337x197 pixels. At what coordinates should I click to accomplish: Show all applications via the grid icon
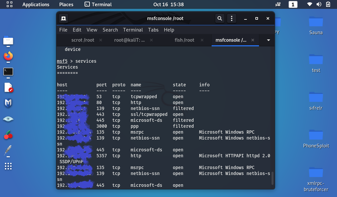click(8, 166)
